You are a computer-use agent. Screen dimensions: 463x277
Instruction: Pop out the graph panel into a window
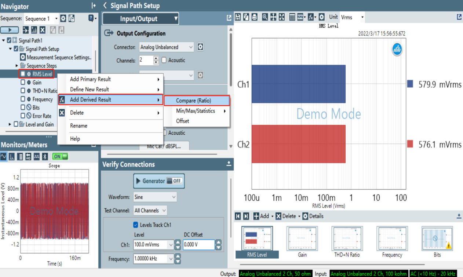(459, 17)
